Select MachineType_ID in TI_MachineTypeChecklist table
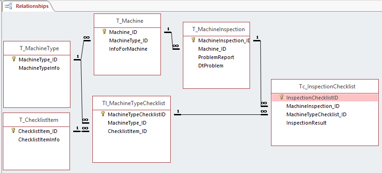 [x=127, y=123]
